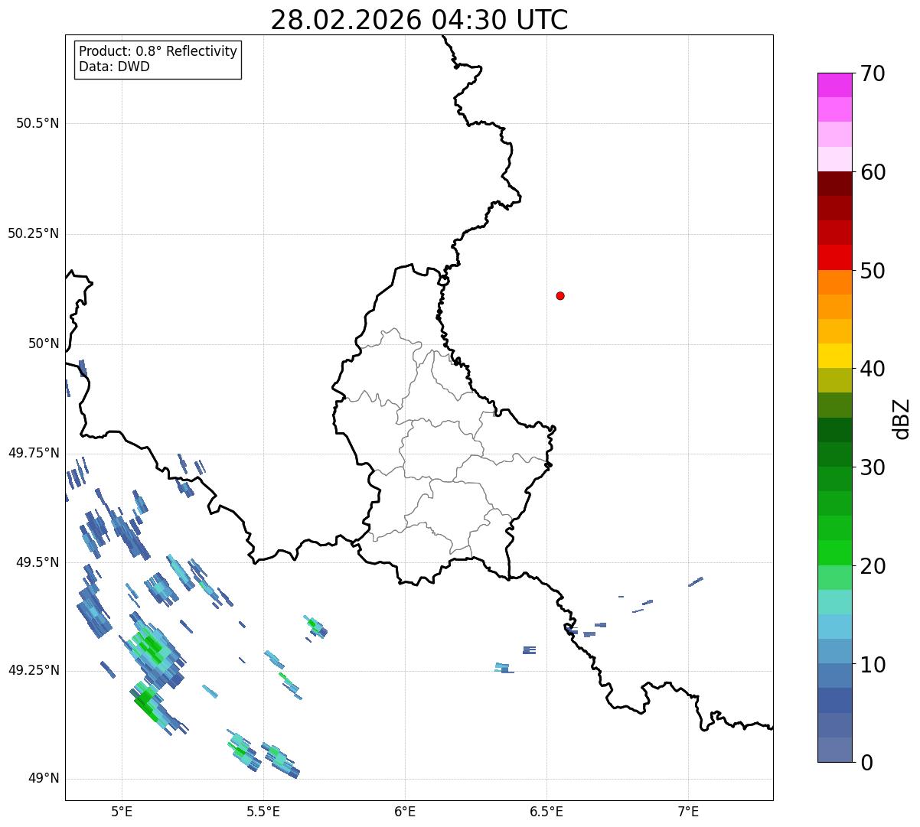
Task: Click colorbar tick label "30"
Action: (x=873, y=467)
